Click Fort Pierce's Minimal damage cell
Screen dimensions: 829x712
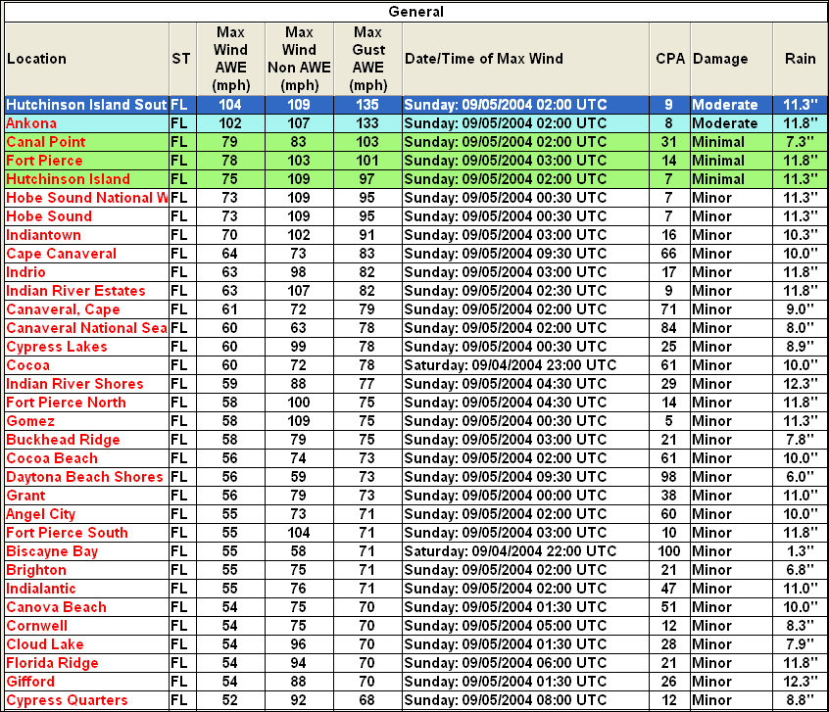coord(732,161)
